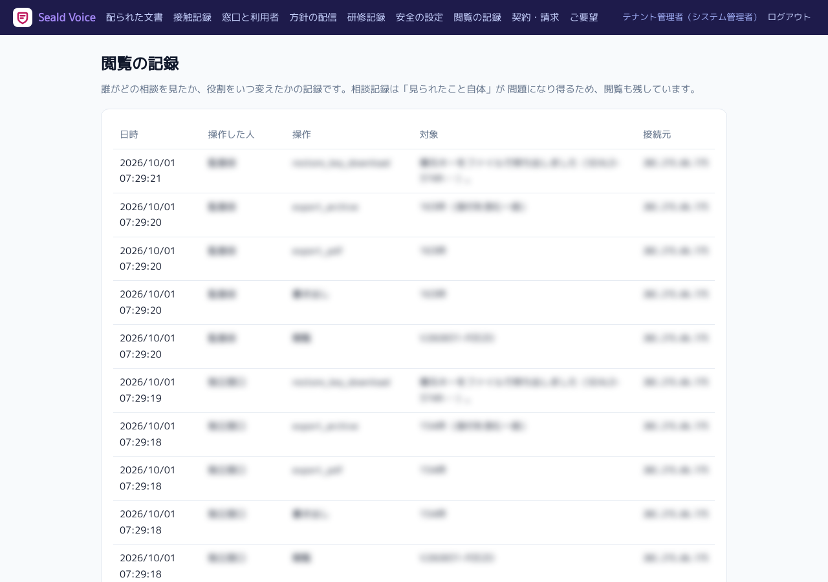Go to the 接触記録 page
Image resolution: width=828 pixels, height=582 pixels.
pos(192,17)
